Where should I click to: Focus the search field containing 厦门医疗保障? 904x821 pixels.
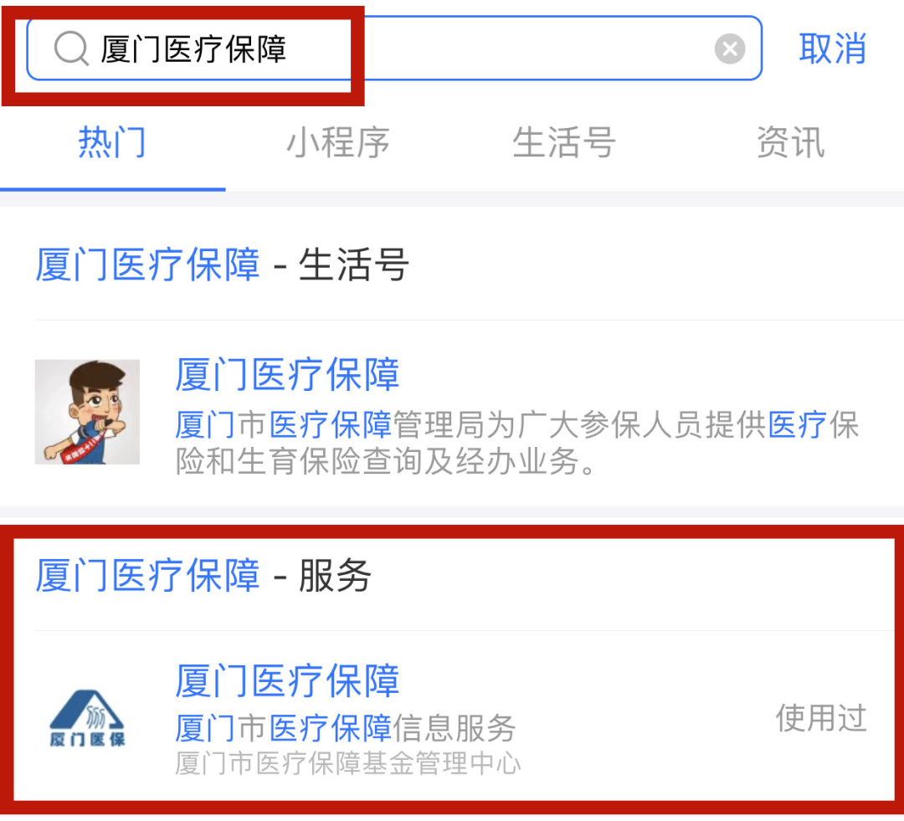(x=394, y=49)
